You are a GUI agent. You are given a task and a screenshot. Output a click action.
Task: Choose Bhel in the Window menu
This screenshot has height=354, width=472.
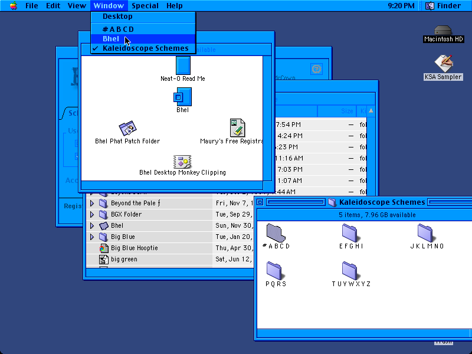point(143,39)
